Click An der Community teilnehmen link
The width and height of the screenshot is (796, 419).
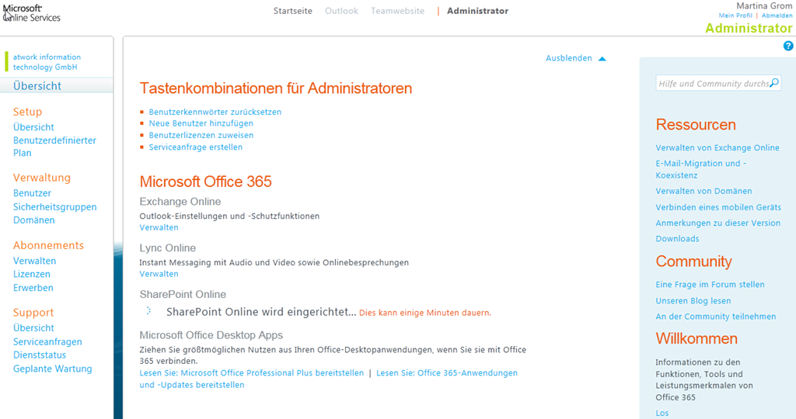pos(715,317)
